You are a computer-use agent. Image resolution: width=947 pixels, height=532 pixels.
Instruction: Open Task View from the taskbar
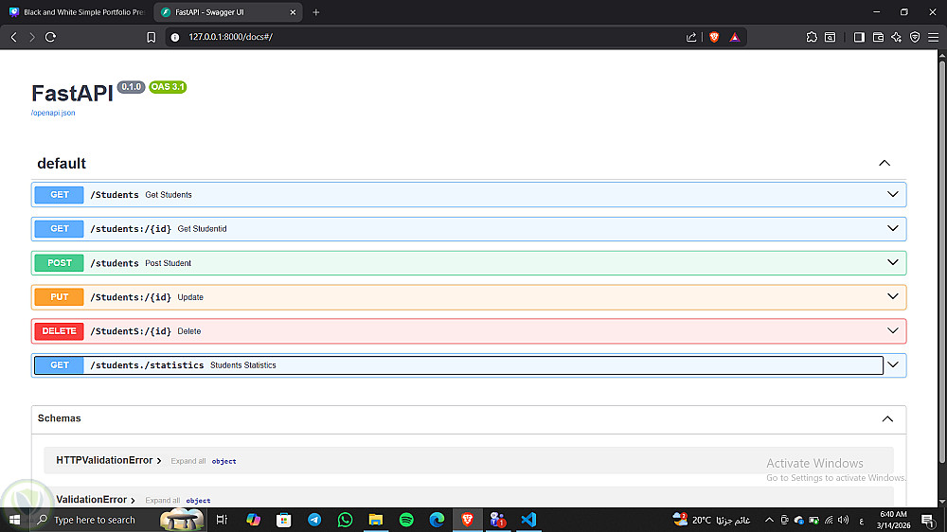(222, 520)
